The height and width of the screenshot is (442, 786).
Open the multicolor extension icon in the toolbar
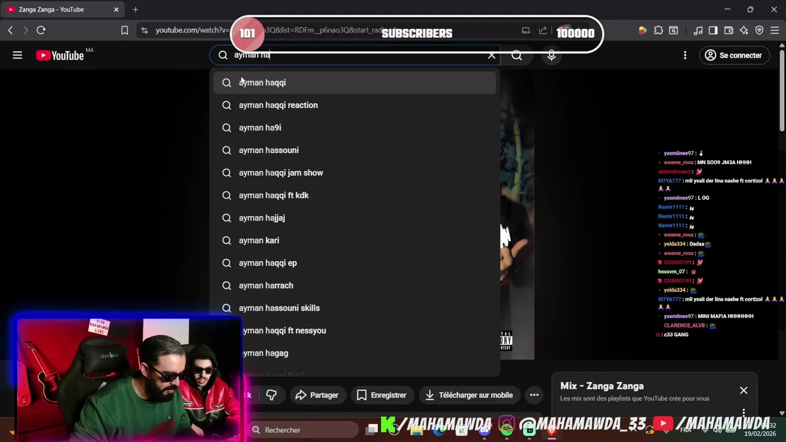[642, 30]
